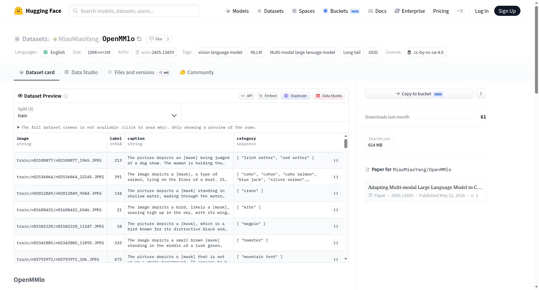Expand the JSON icon for the coho salmon row

[336, 177]
